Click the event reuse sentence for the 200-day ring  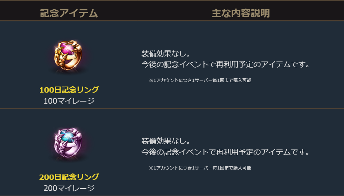coord(226,152)
